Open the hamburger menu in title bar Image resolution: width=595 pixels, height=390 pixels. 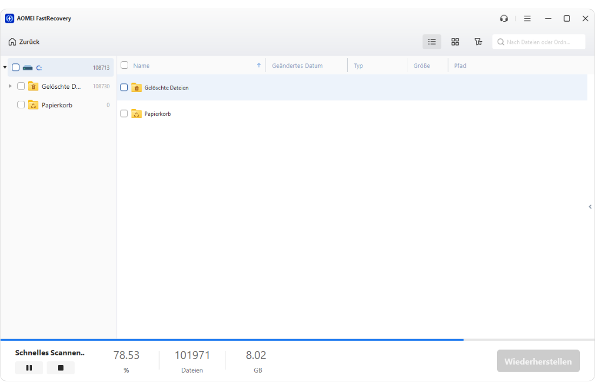point(527,18)
